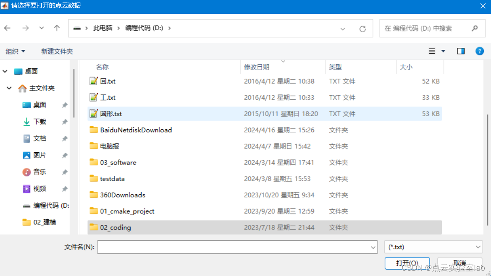This screenshot has width=491, height=276.
Task: Change the folder view layout icon
Action: tap(432, 51)
